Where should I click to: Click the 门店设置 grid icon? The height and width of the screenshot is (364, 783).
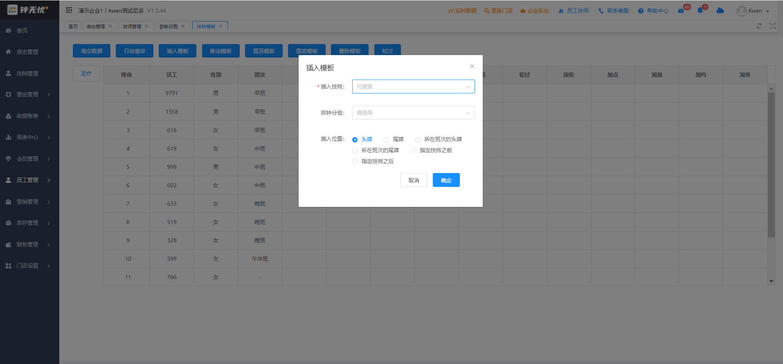[x=8, y=266]
